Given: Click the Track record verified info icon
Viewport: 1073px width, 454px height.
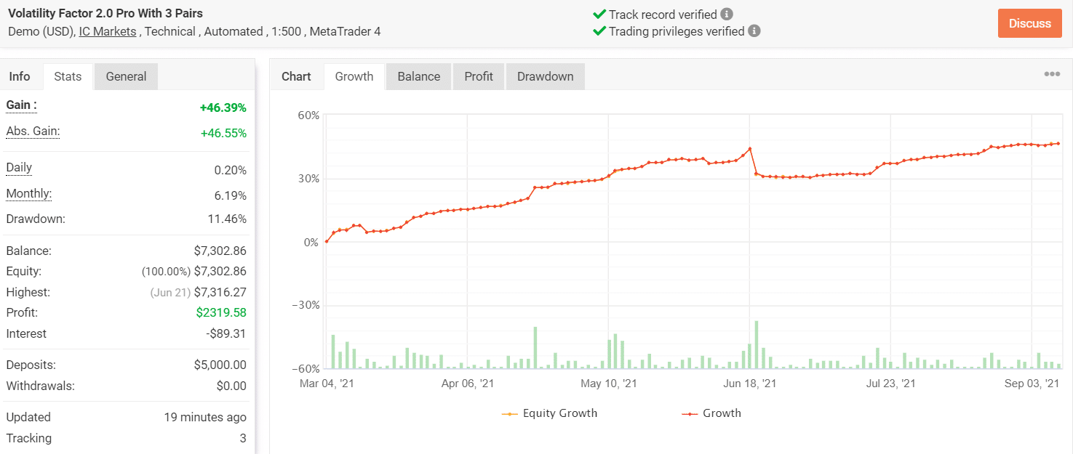Looking at the screenshot, I should [x=727, y=15].
